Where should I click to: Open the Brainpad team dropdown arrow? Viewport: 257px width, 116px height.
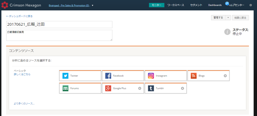pyautogui.click(x=93, y=5)
